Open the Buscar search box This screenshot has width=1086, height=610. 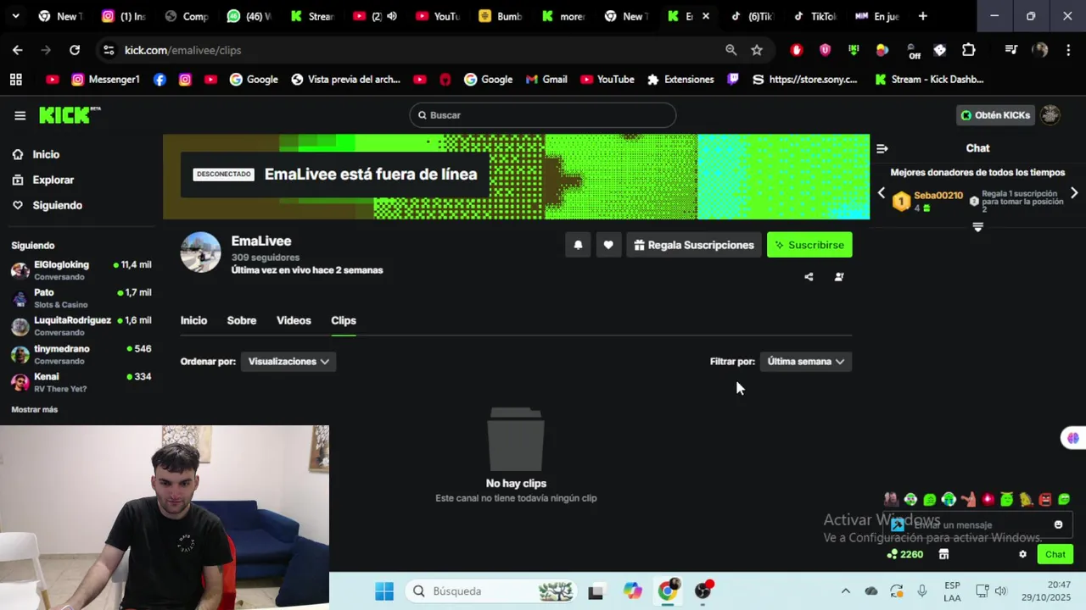point(543,115)
